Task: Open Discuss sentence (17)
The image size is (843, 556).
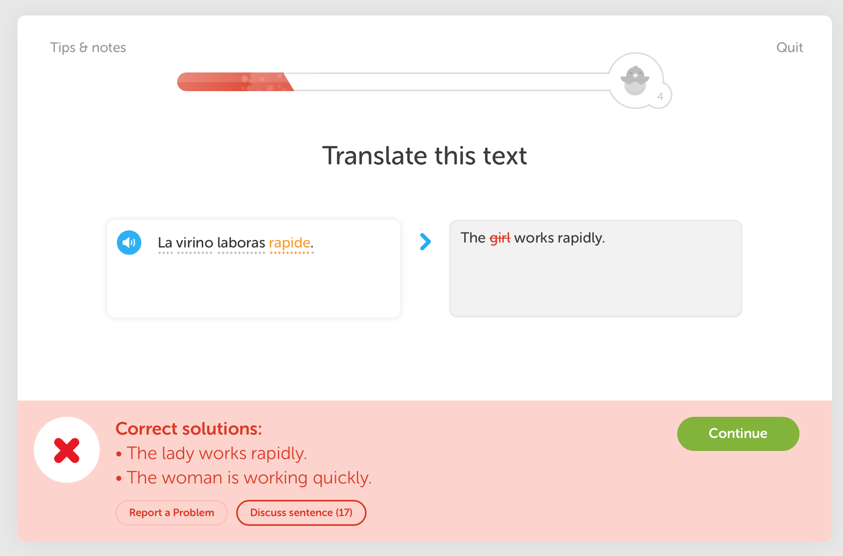Action: [301, 512]
